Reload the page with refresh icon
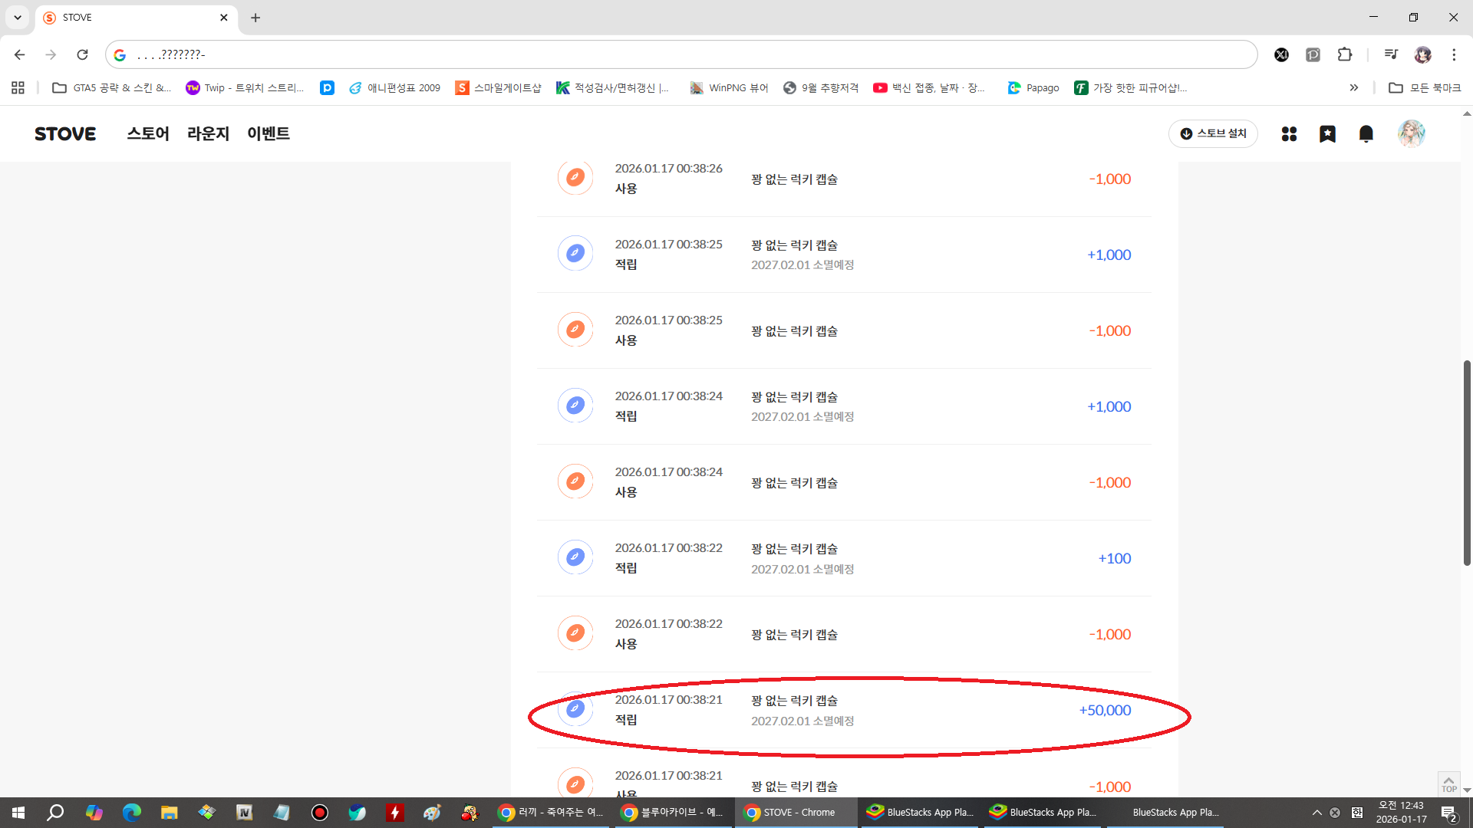The width and height of the screenshot is (1473, 828). [x=82, y=54]
